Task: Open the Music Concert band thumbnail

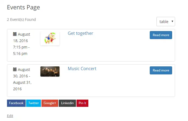Action: tap(50, 71)
